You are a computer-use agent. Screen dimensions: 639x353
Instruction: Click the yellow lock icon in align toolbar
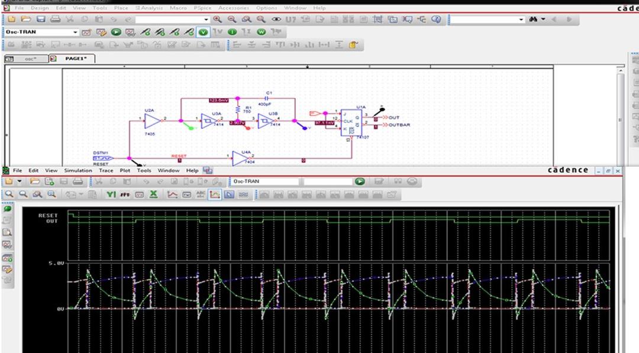pos(353,45)
